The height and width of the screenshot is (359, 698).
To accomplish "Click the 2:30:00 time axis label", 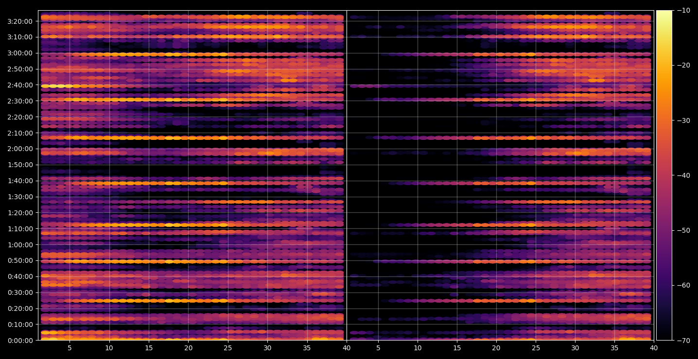I will point(21,101).
